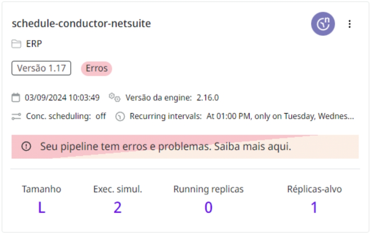Click the error alert warning icon
The width and height of the screenshot is (371, 234).
26,147
